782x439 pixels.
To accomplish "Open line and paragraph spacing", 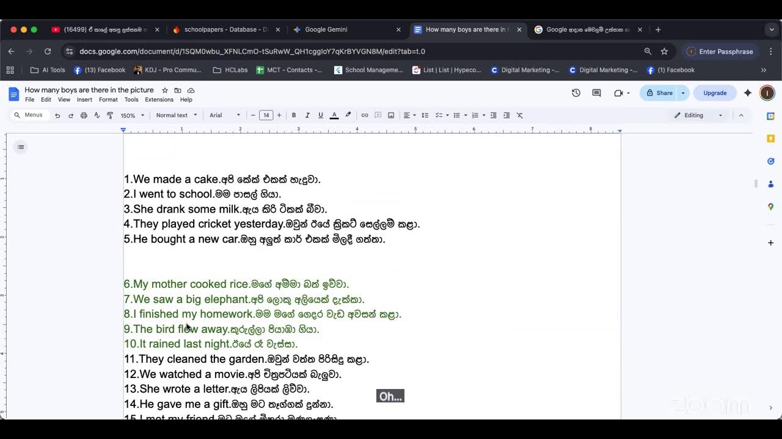I will [425, 115].
